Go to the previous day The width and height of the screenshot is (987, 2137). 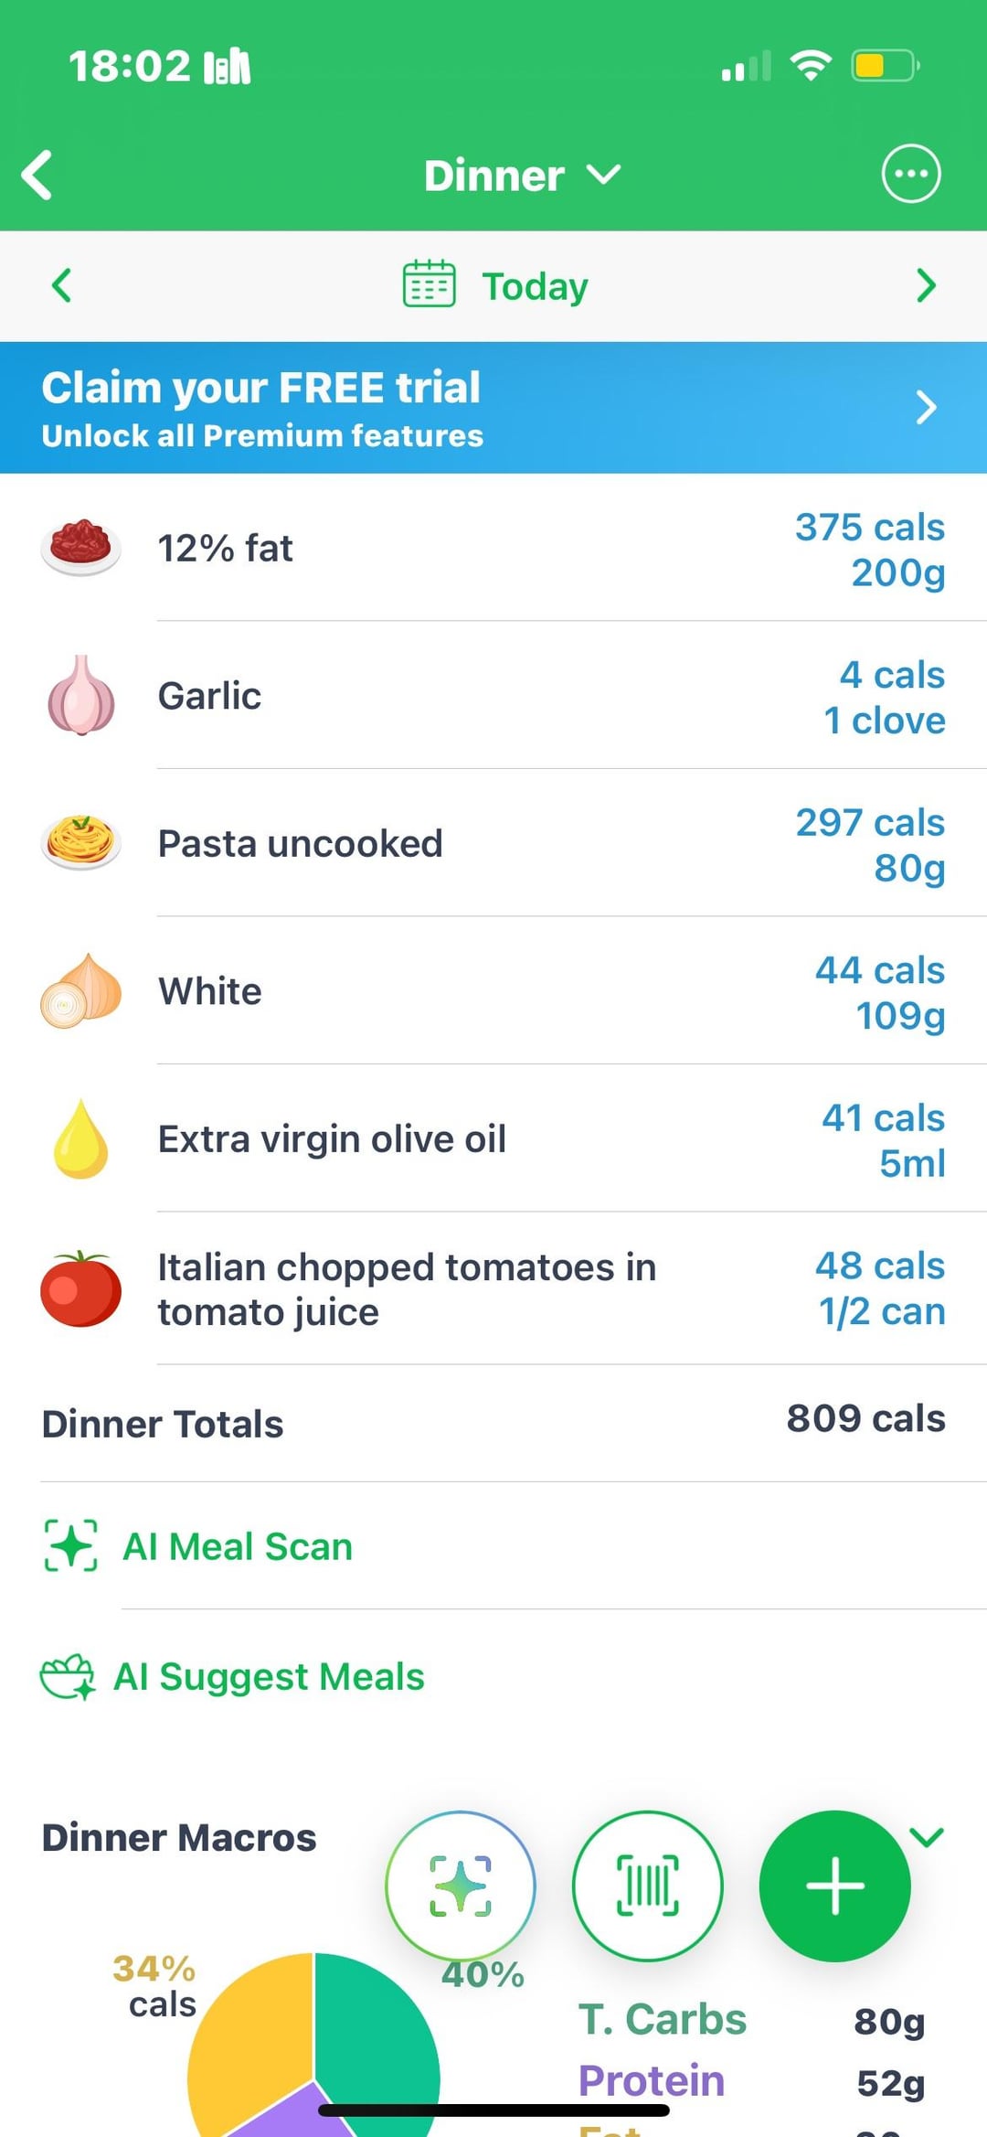[x=61, y=285]
